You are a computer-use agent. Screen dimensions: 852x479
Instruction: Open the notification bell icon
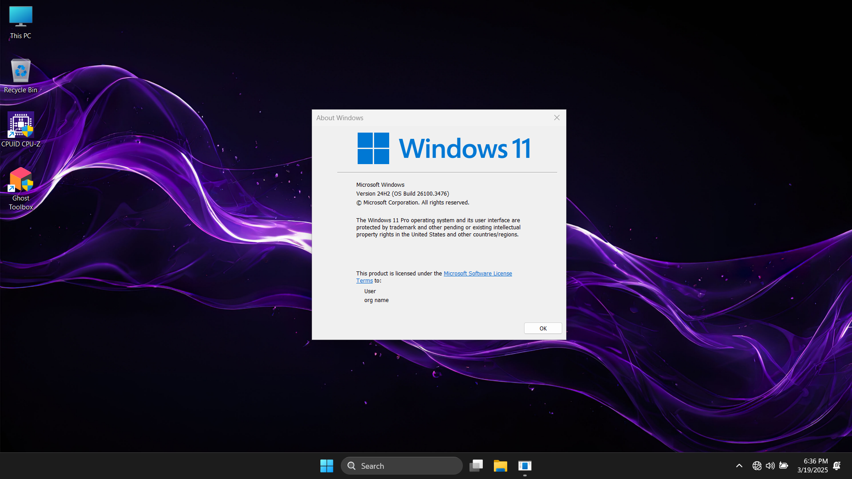(x=836, y=466)
